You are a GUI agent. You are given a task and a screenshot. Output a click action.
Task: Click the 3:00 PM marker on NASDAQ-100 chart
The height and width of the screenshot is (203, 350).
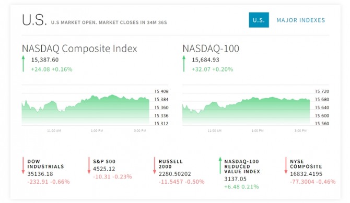pos(300,130)
